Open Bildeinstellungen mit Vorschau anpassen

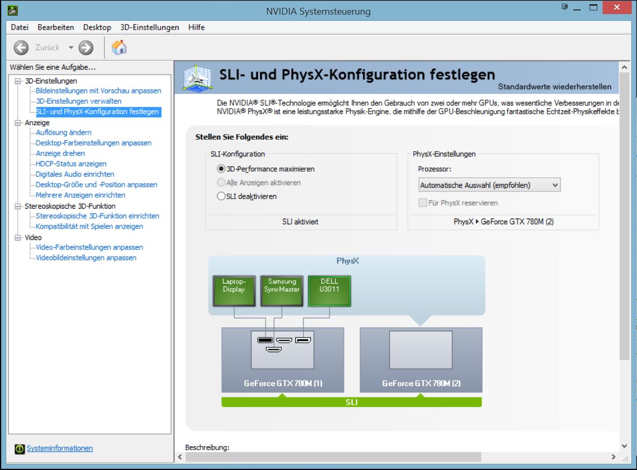coord(99,91)
